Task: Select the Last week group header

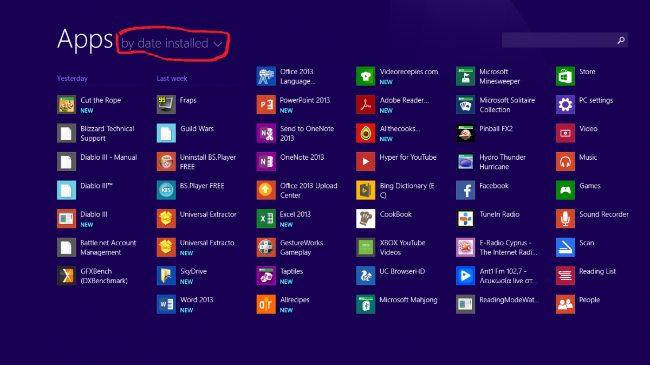Action: tap(172, 79)
